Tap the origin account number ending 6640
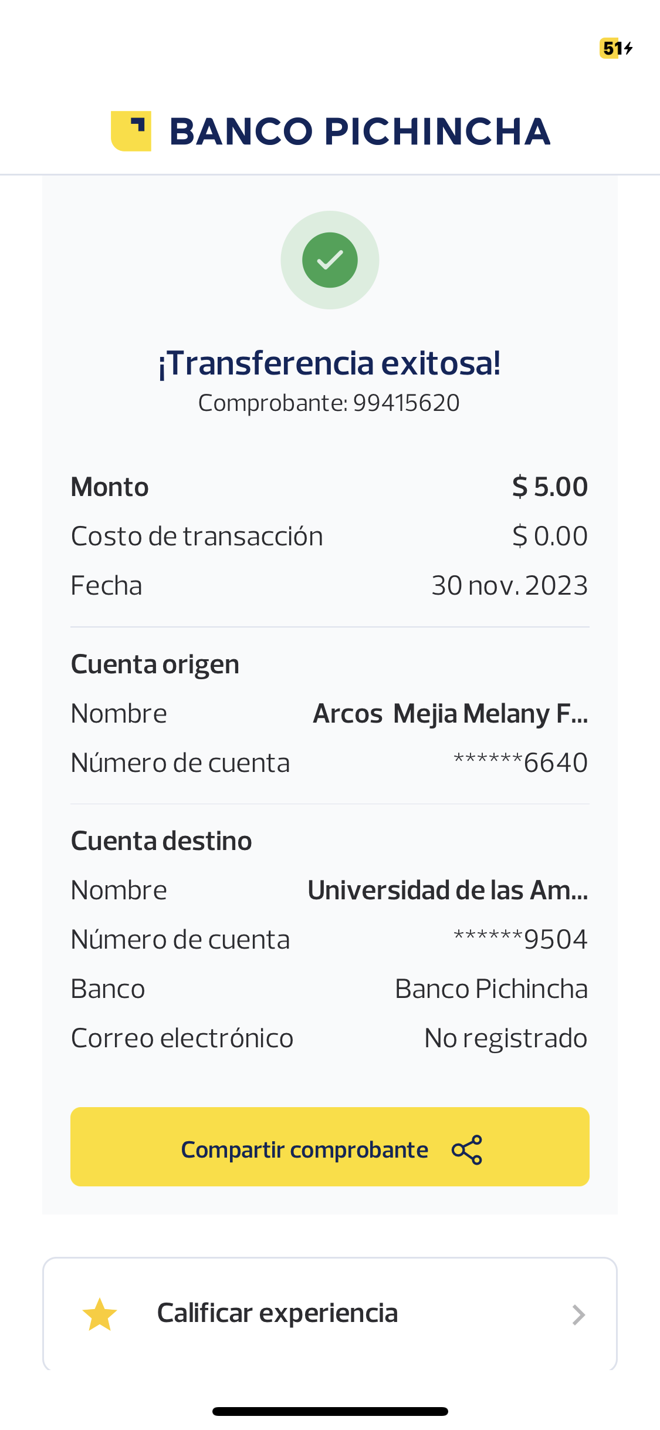This screenshot has width=660, height=1430. pos(520,763)
